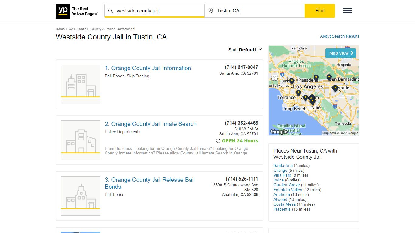
Task: Click the YP Real Yellow Pages logo
Action: point(77,11)
